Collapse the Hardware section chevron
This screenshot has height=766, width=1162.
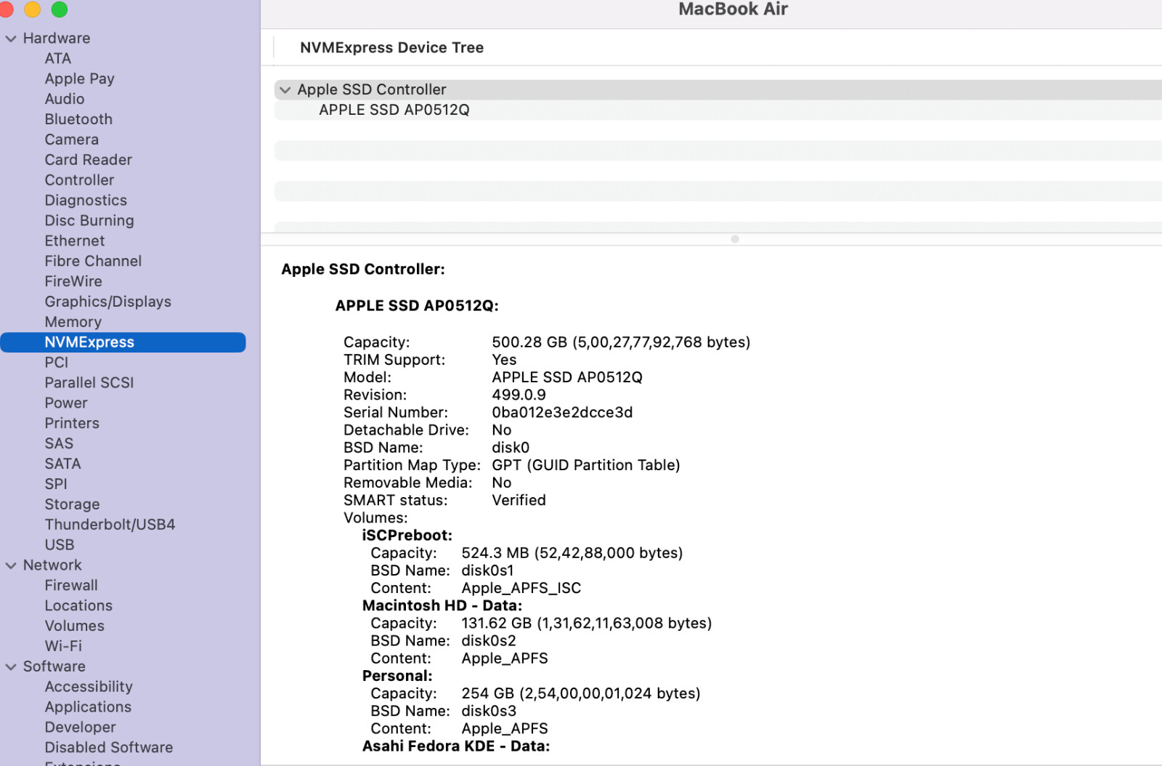[x=11, y=39]
